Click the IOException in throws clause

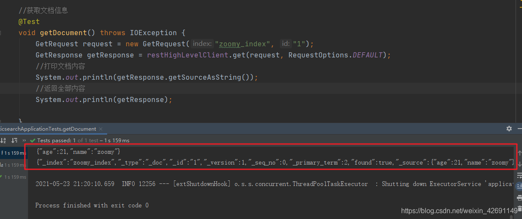pos(153,33)
